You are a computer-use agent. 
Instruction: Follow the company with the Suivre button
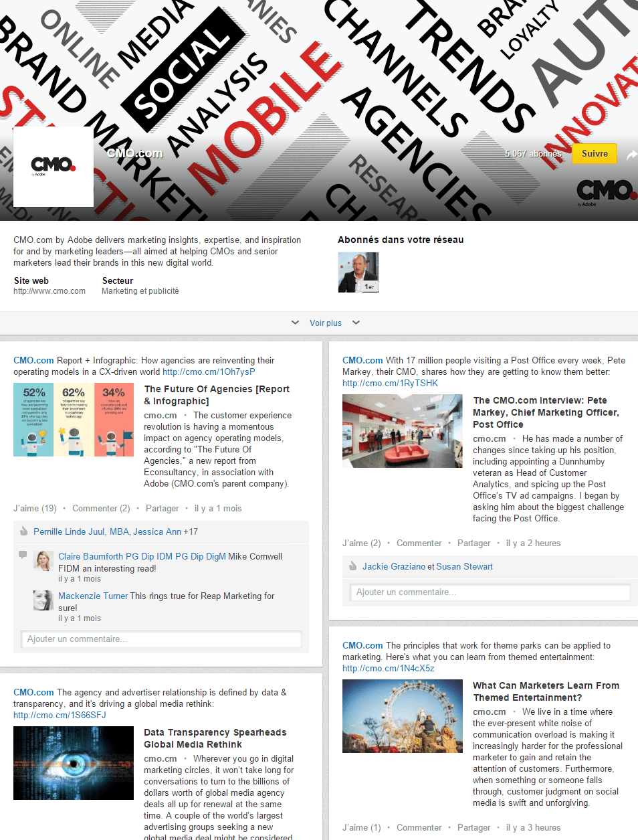click(595, 154)
